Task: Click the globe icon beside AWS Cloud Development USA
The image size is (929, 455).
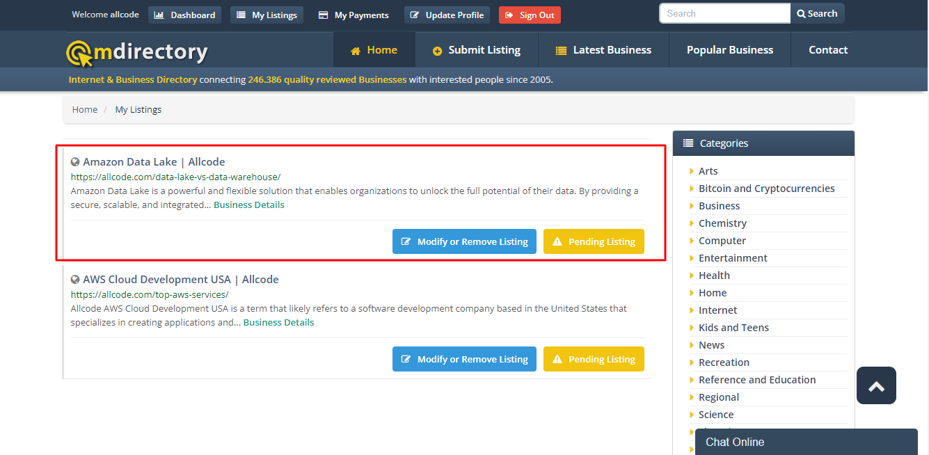Action: [75, 280]
